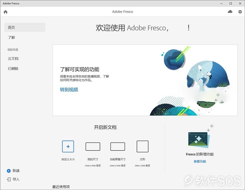This screenshot has height=190, width=245.
Task: Click the 当前屏幕尺寸 label
Action: click(118, 159)
